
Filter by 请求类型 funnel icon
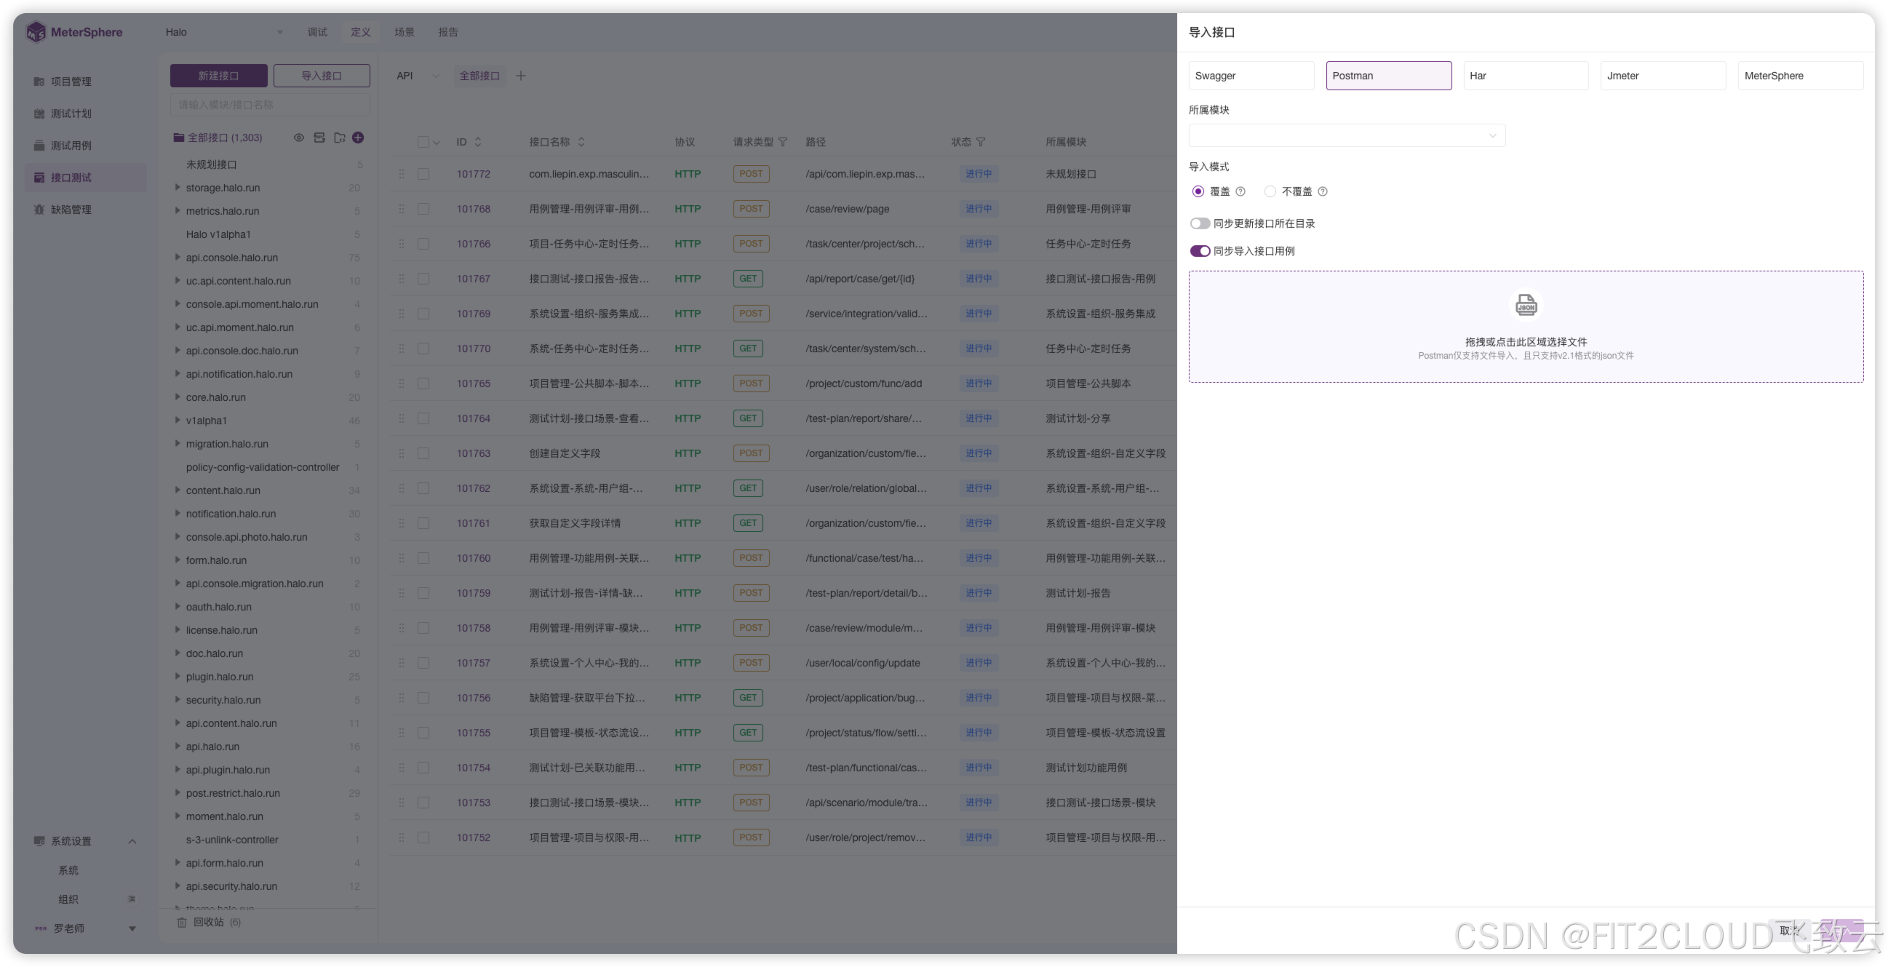pyautogui.click(x=783, y=142)
